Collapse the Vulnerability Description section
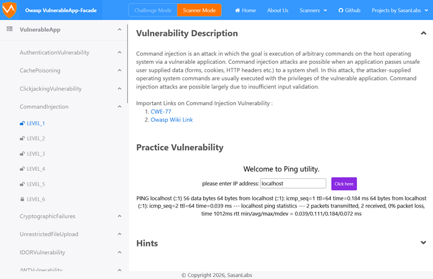The width and height of the screenshot is (433, 279). [423, 33]
